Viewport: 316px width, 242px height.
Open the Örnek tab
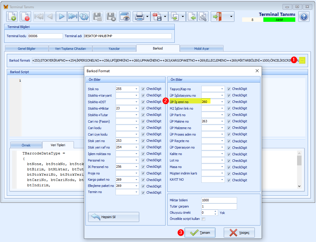pyautogui.click(x=26, y=145)
